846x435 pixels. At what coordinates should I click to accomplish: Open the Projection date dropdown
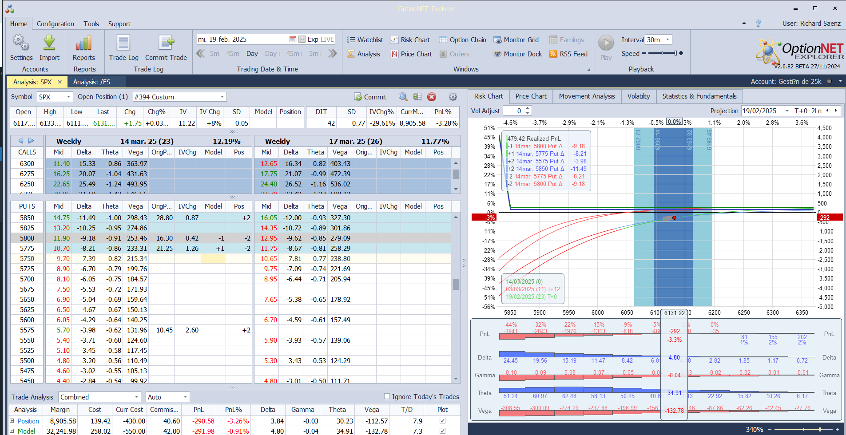point(787,111)
